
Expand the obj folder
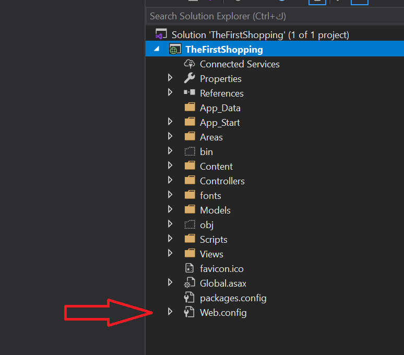(x=170, y=224)
